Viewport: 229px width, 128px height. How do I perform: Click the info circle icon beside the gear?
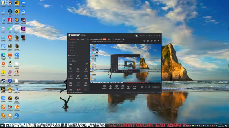[146, 87]
